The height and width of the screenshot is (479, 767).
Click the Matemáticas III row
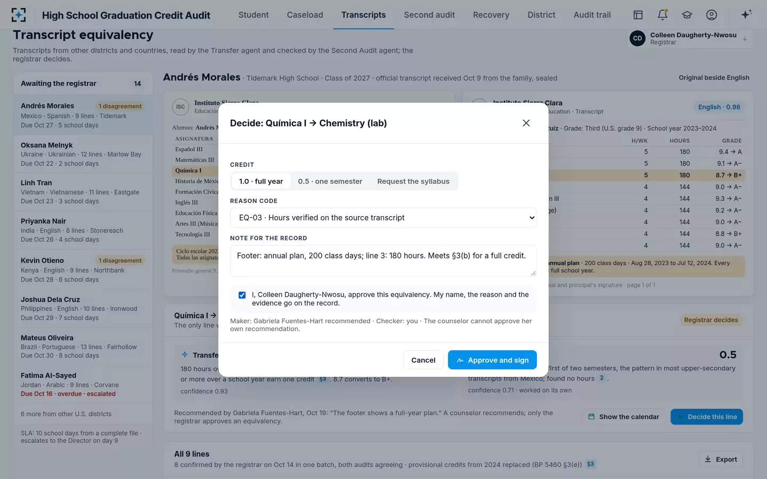click(195, 160)
